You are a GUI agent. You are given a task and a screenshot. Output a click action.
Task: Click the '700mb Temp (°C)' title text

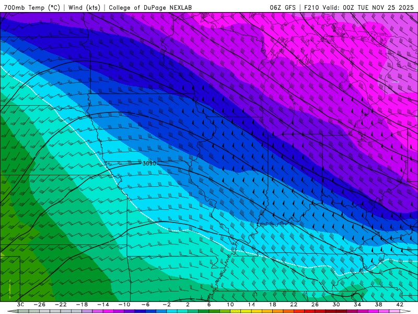32,7
